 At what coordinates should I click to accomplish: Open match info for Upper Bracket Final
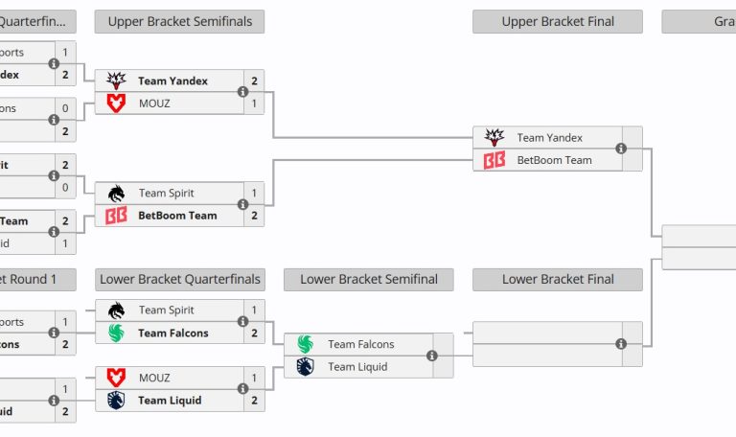click(621, 149)
